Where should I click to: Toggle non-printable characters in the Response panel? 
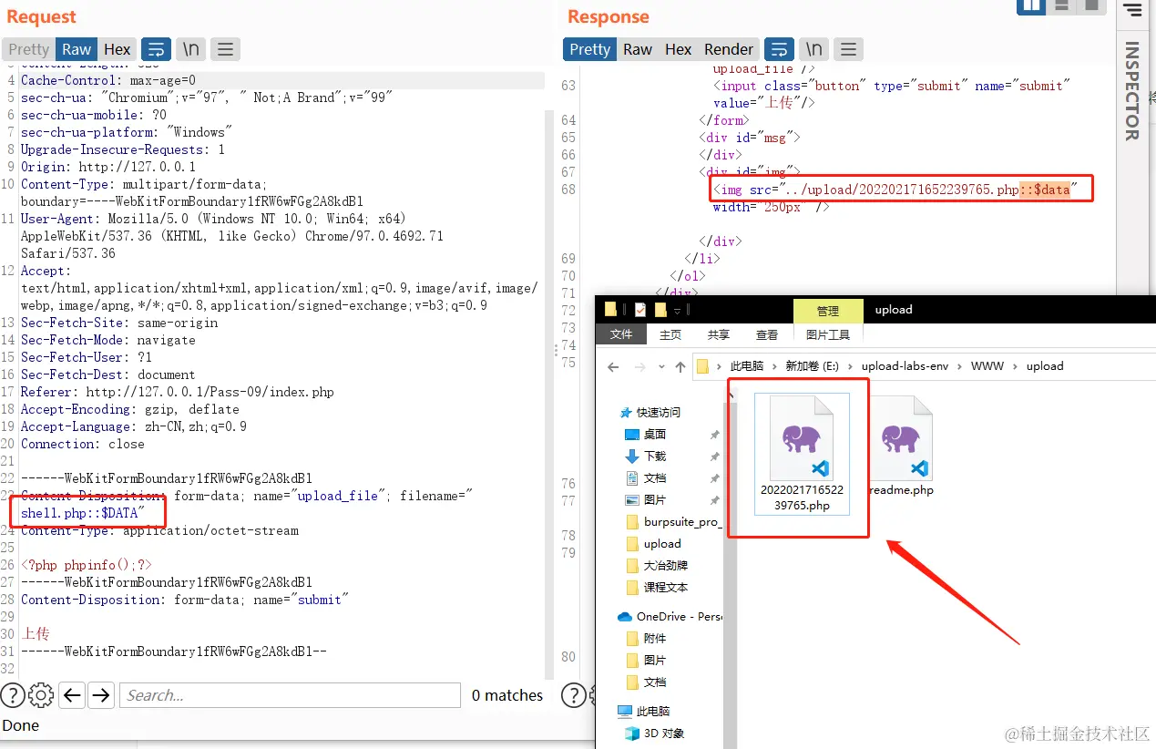(813, 49)
